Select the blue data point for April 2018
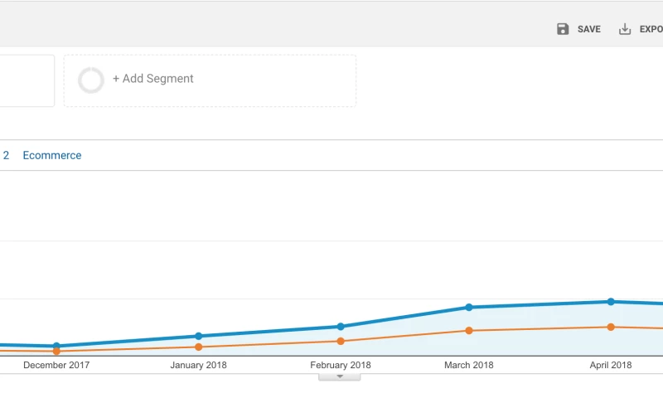663x398 pixels. pyautogui.click(x=611, y=301)
